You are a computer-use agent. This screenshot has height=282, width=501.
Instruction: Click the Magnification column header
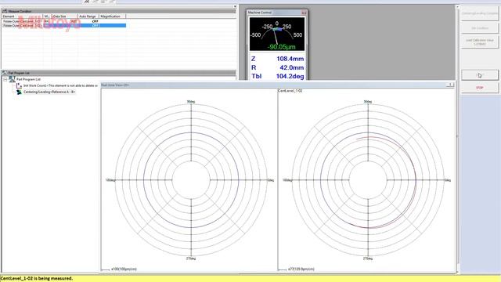(x=112, y=16)
